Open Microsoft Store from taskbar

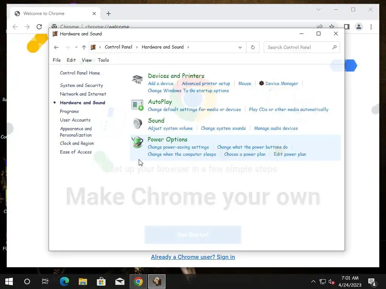point(101,281)
